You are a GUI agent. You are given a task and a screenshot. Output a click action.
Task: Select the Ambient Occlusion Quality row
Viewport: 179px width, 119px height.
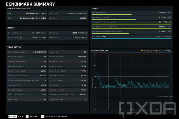26,76
